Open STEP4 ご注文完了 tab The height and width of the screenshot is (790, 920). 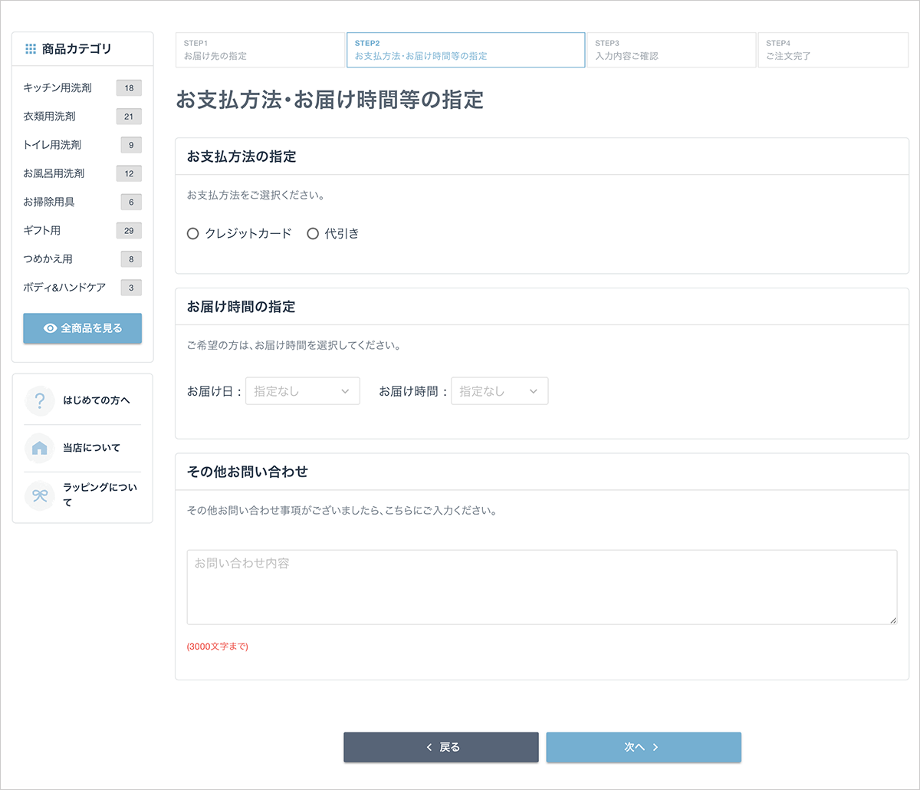tap(833, 50)
